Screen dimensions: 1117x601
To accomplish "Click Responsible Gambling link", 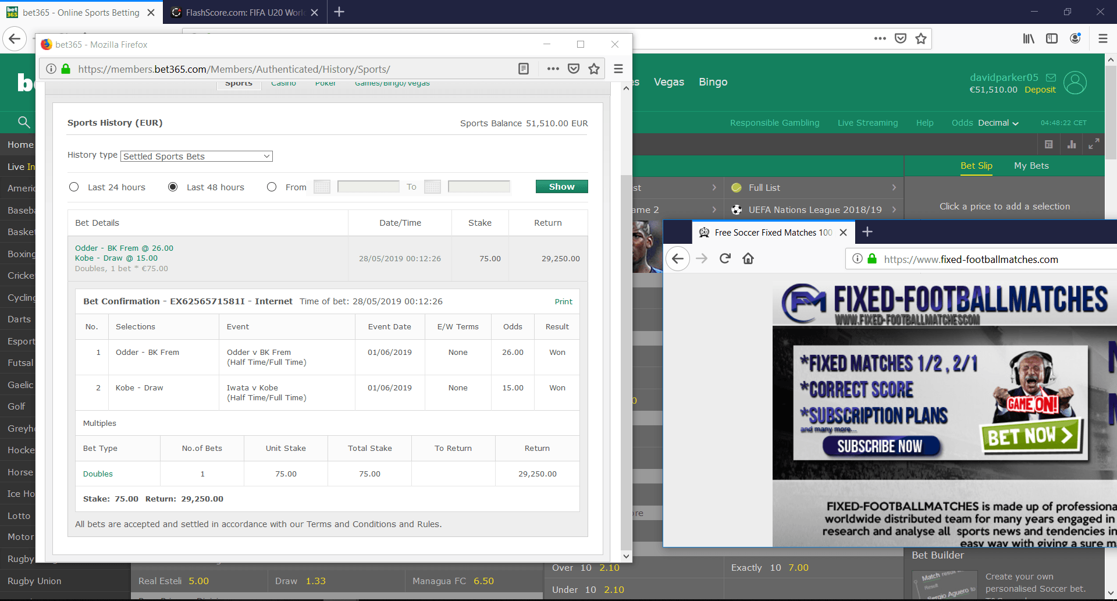I will [774, 123].
